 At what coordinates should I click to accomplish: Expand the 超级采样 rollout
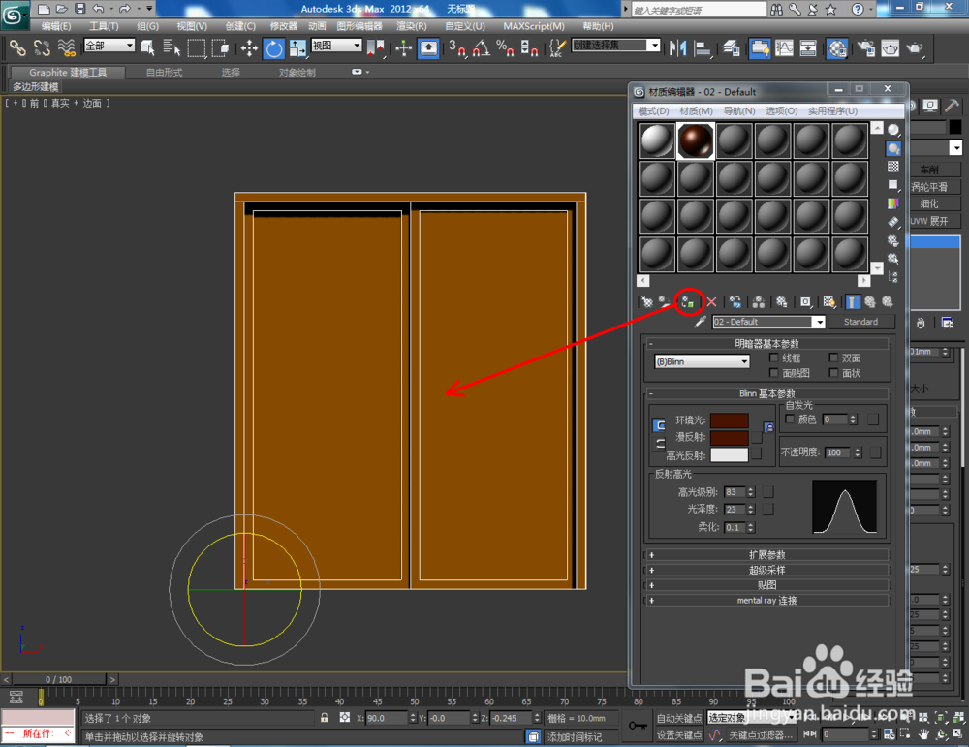(x=766, y=570)
